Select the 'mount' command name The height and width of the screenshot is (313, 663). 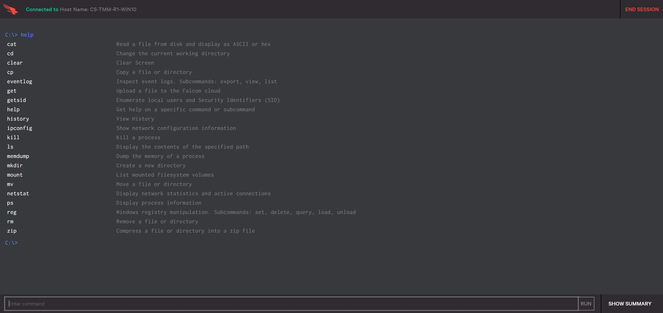(15, 175)
